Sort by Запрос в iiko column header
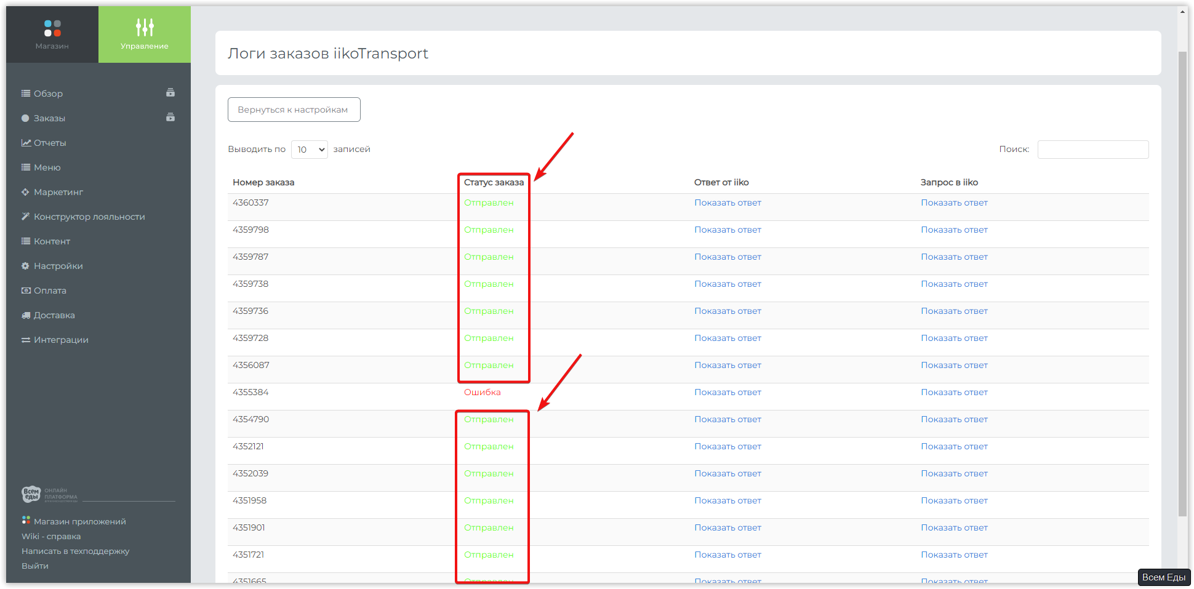This screenshot has width=1194, height=589. (x=949, y=182)
